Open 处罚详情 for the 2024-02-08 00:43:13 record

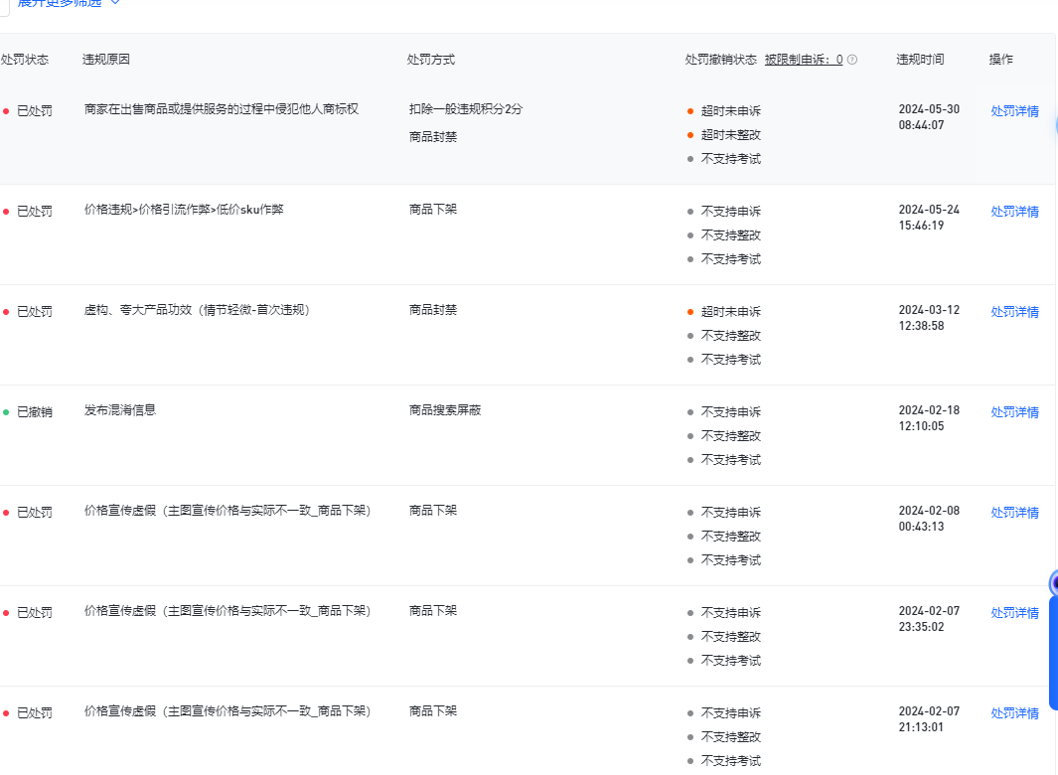[1014, 513]
